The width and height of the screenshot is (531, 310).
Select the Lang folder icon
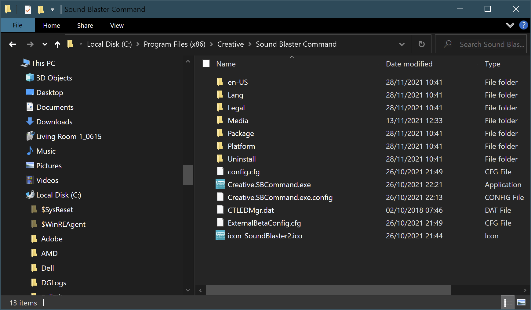(x=220, y=94)
